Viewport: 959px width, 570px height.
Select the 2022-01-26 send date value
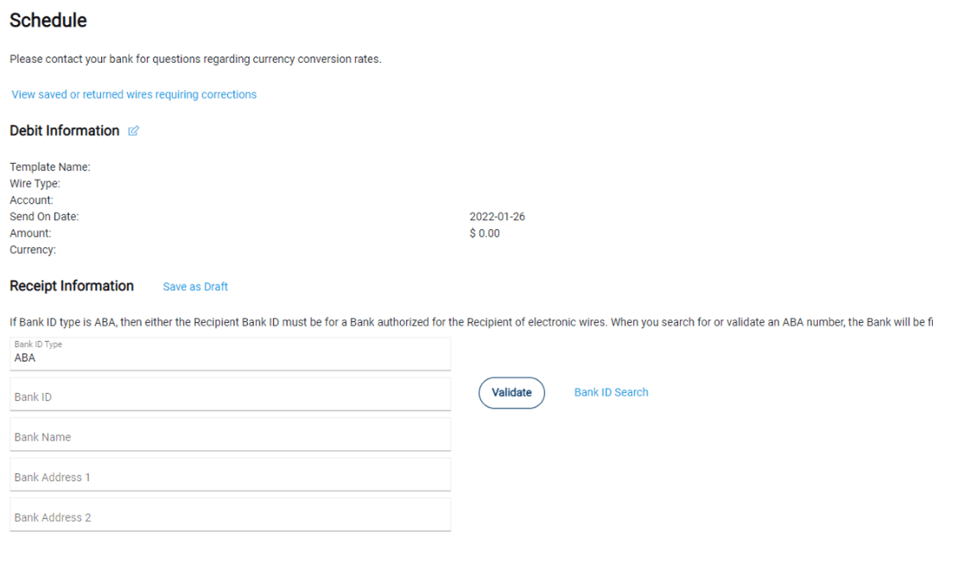[498, 217]
